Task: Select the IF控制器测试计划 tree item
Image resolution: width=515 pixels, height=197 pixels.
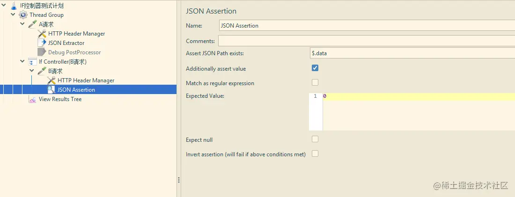Action: pyautogui.click(x=42, y=6)
